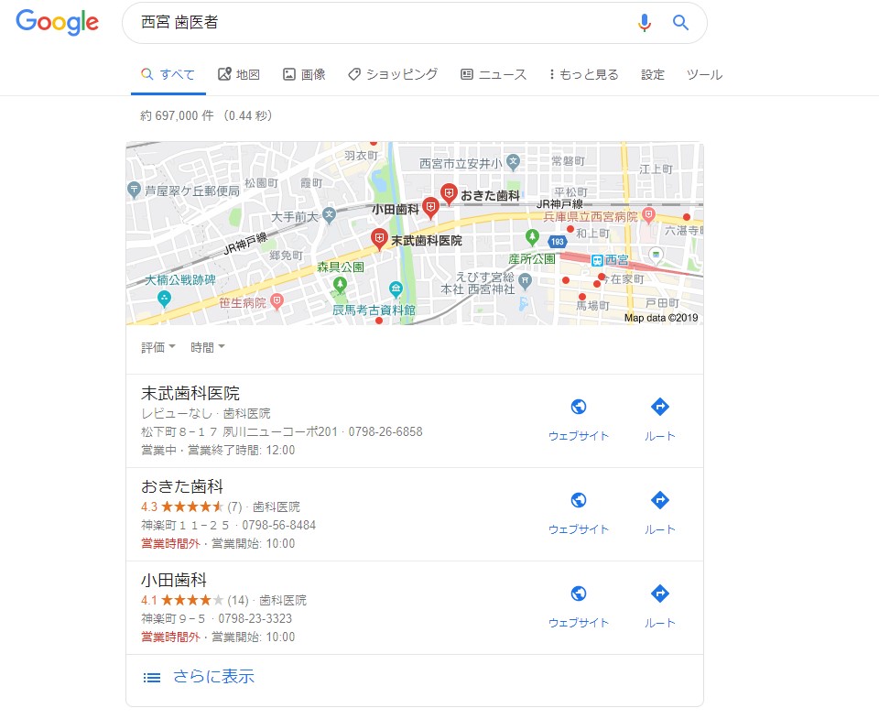Image resolution: width=879 pixels, height=719 pixels.
Task: Click 芦屋翠ケ丘郵便局 post office pin
Action: tap(134, 191)
